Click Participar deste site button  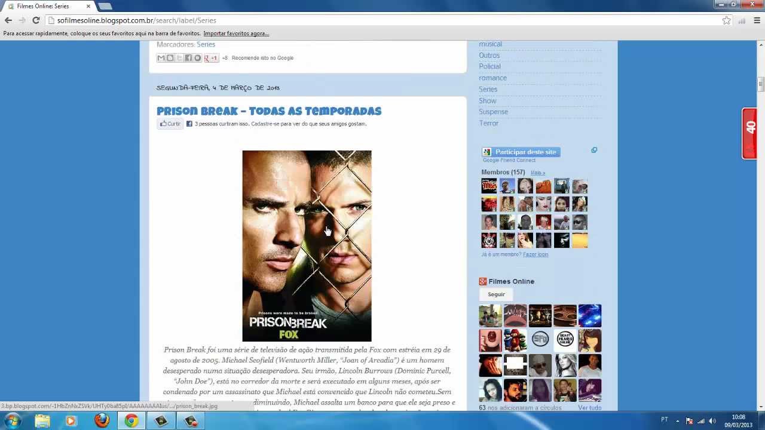pyautogui.click(x=521, y=152)
